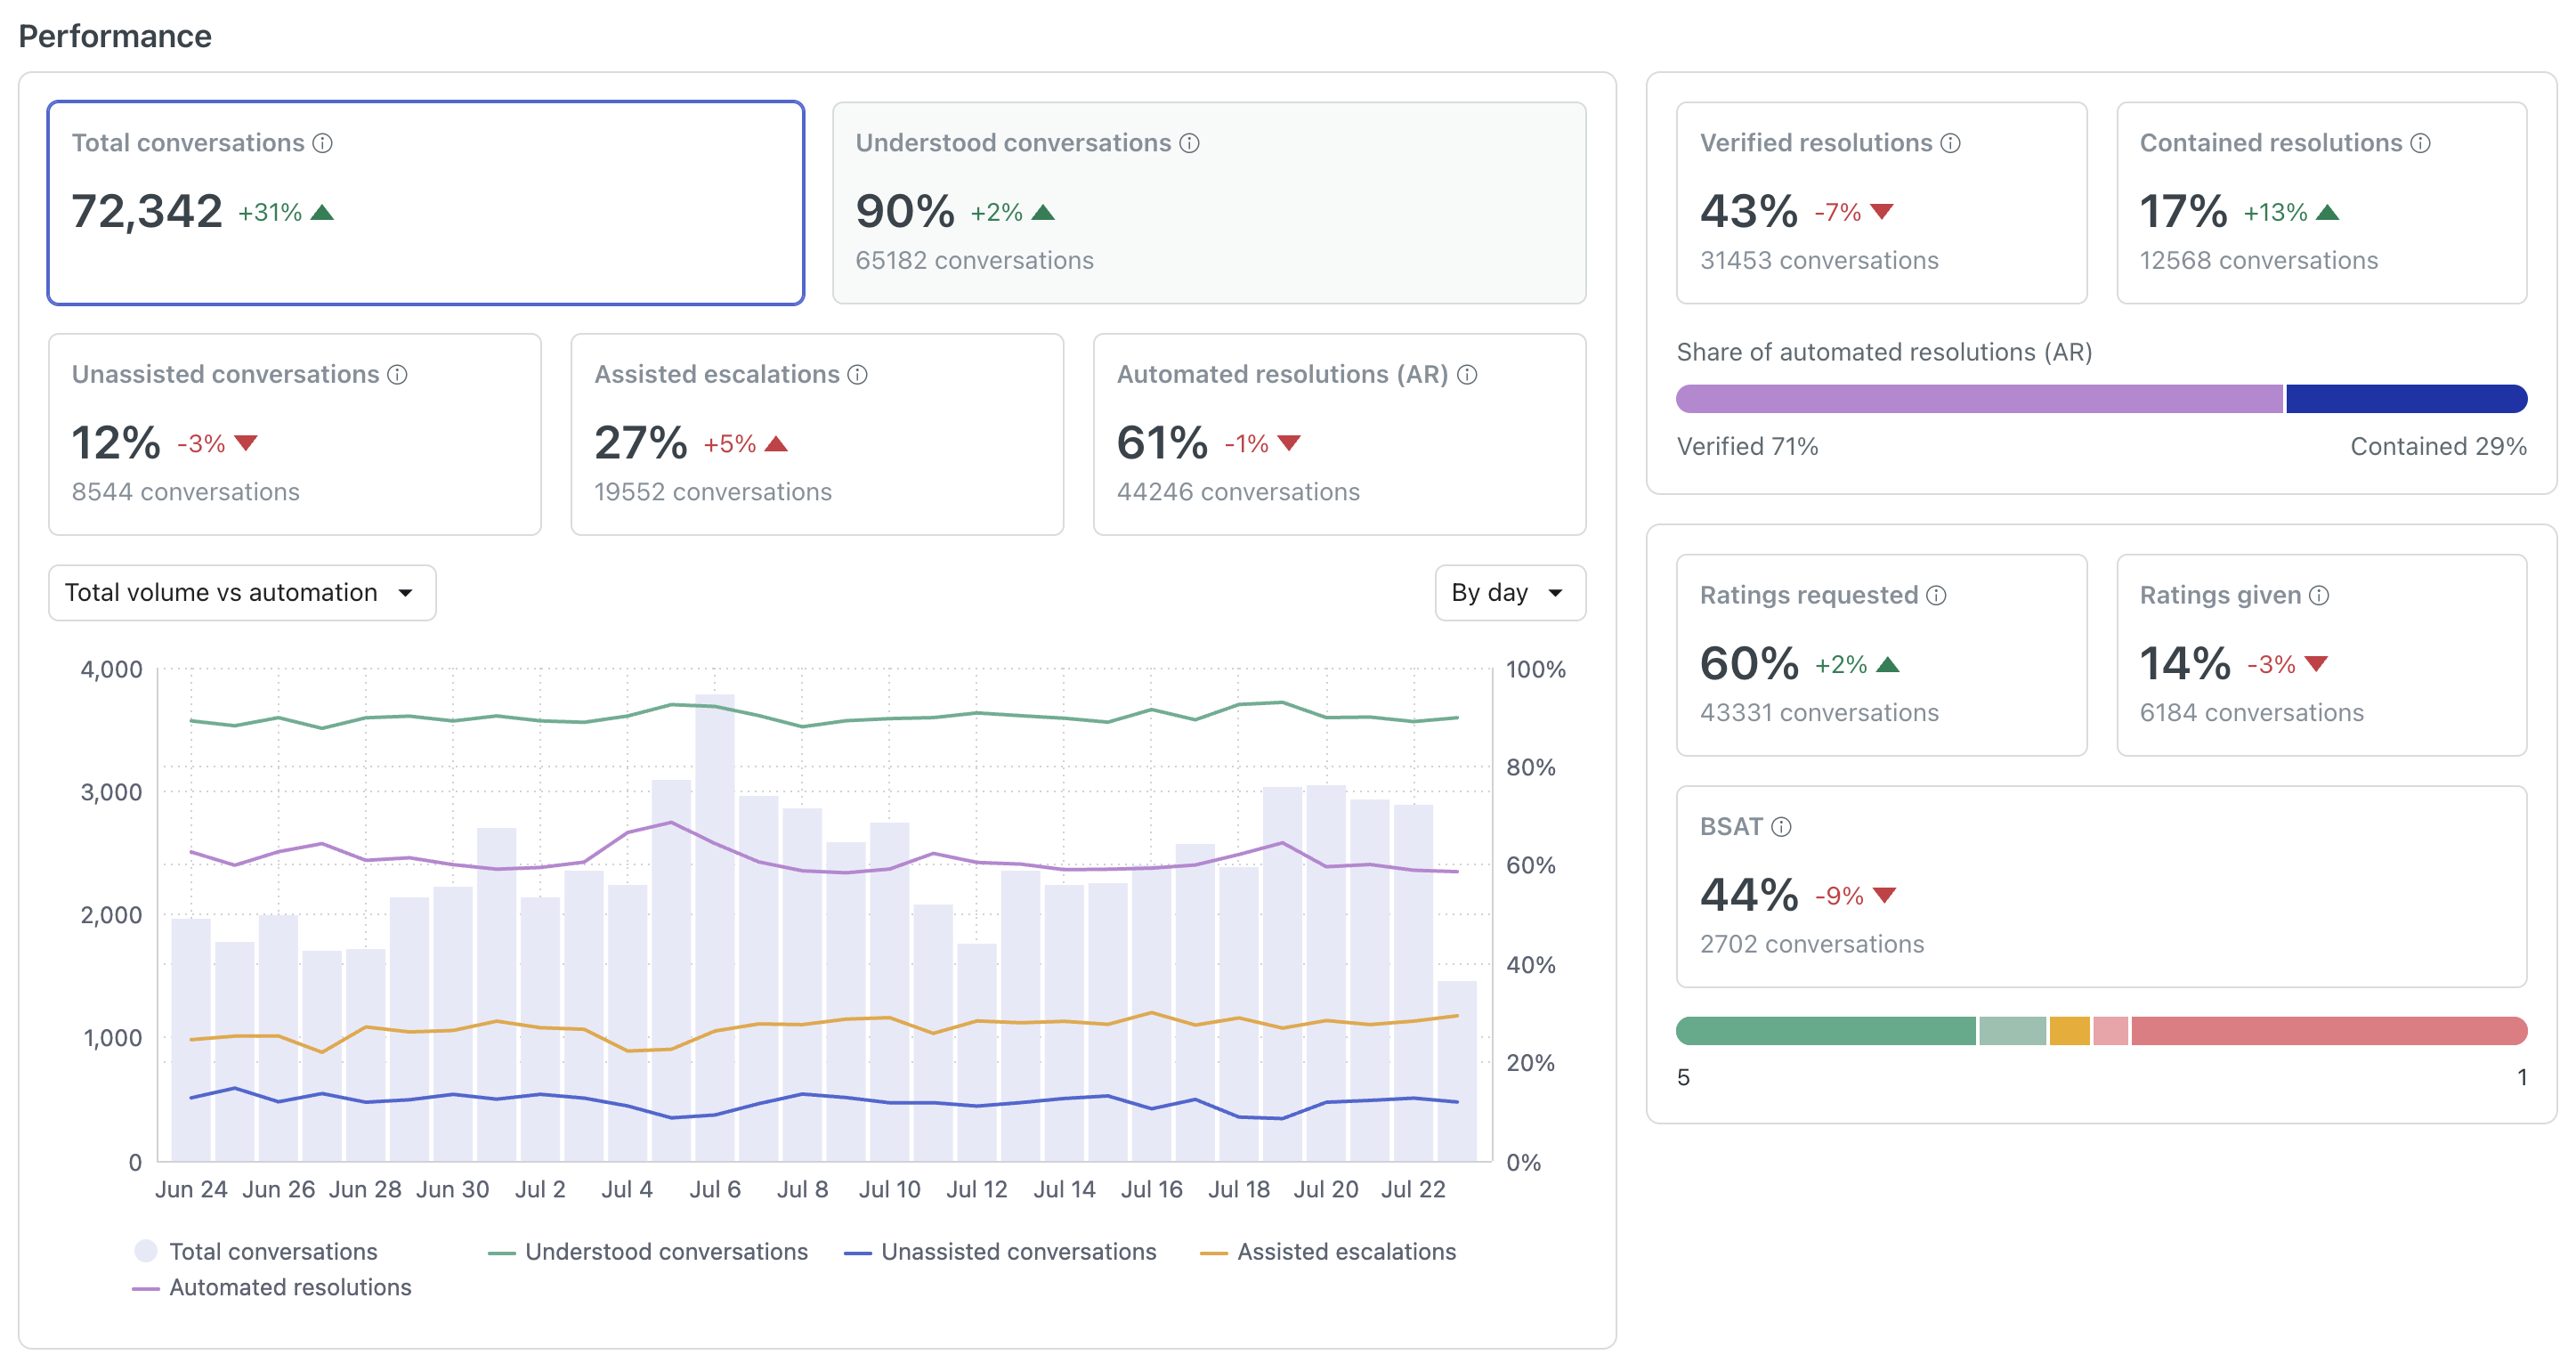Click the '12568 conversations' count
Viewport: 2576px width, 1371px height.
pos(2259,260)
